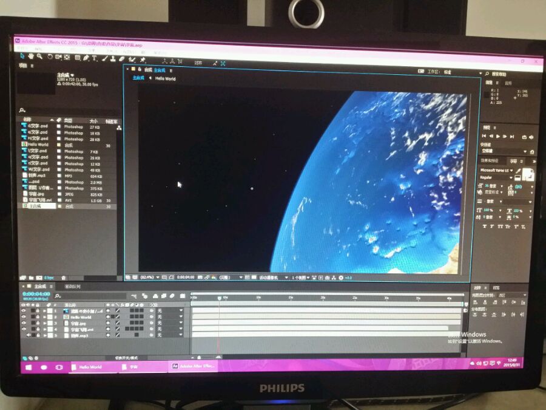Open the views layout dropdown in viewer
Screen dimensions: 546x410
301,278
